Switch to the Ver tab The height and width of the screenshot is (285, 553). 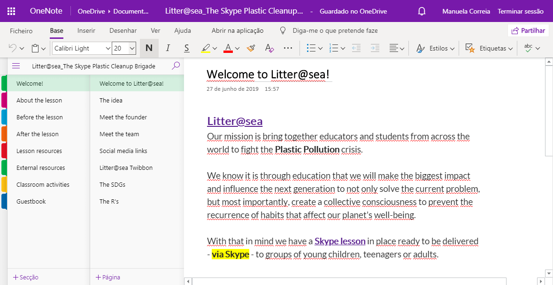click(x=155, y=30)
